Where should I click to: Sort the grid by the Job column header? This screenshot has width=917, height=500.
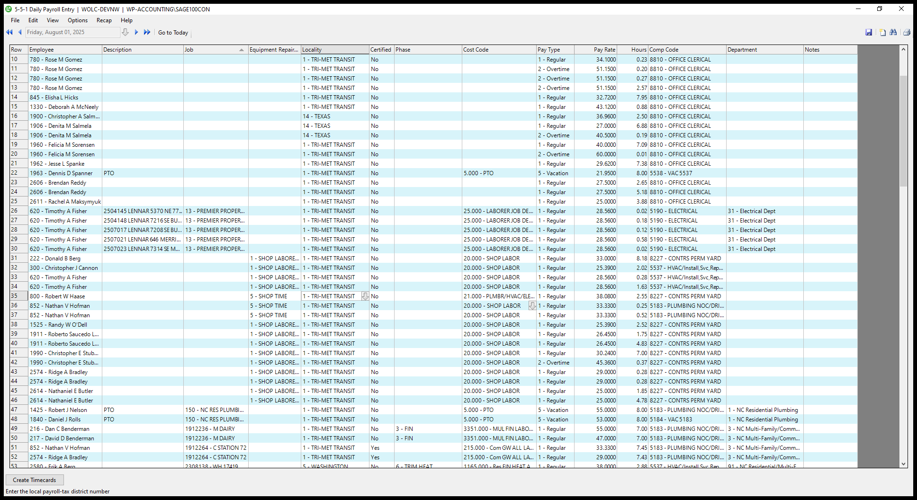click(216, 50)
